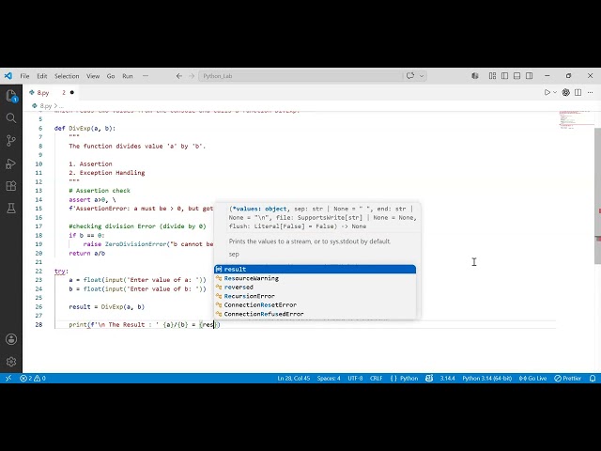Open the Run menu
This screenshot has width=601, height=451.
[128, 76]
